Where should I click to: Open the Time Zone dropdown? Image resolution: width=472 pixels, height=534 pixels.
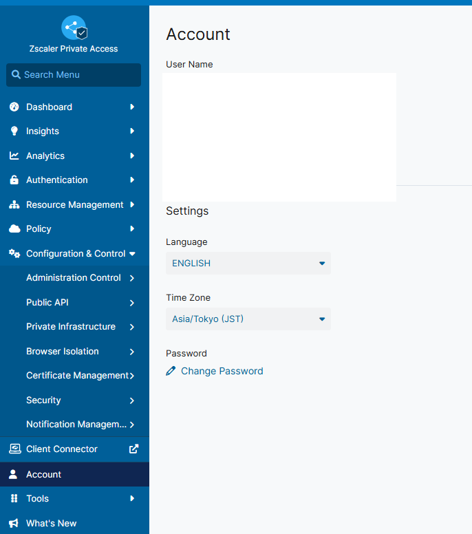coord(248,319)
